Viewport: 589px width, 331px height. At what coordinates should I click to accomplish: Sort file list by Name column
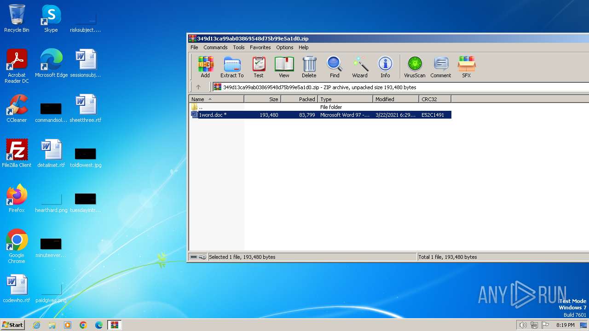click(x=216, y=99)
